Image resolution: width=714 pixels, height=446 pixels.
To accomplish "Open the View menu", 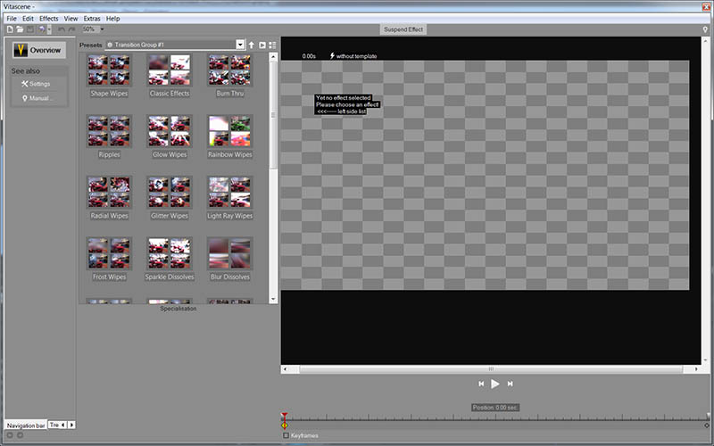I will coord(71,19).
